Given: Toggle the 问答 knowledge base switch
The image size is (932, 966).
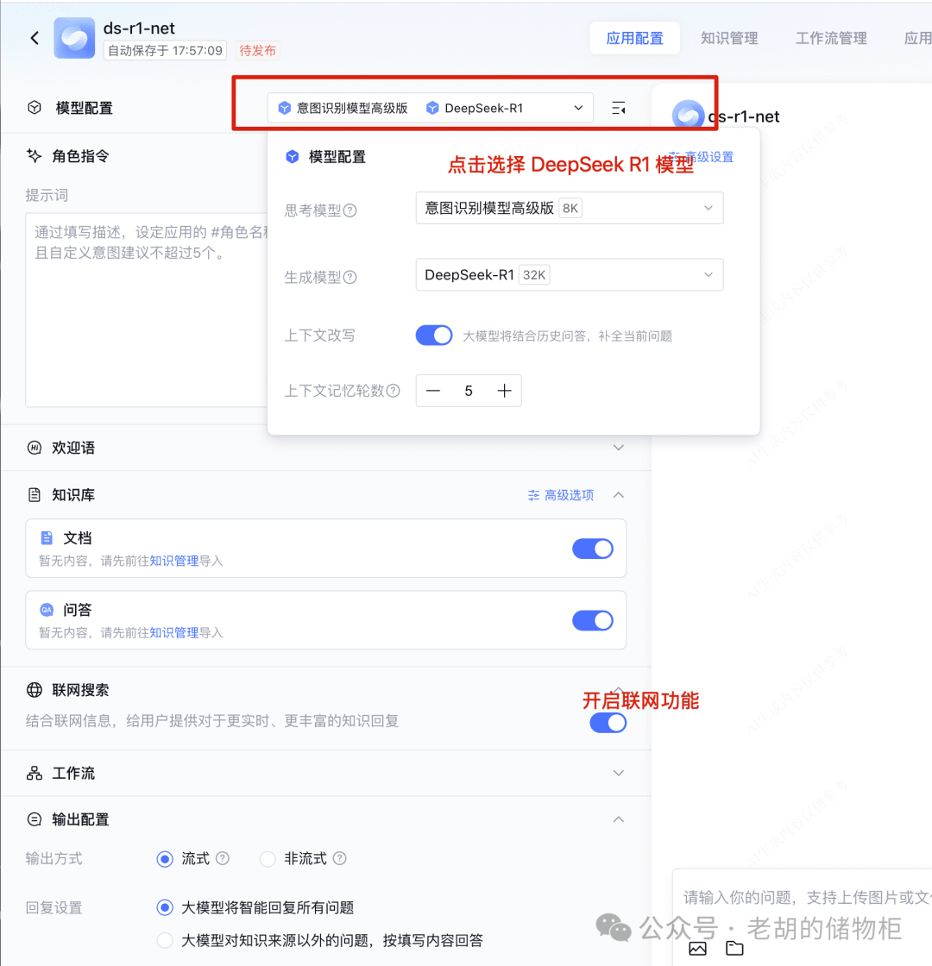Looking at the screenshot, I should (x=593, y=620).
